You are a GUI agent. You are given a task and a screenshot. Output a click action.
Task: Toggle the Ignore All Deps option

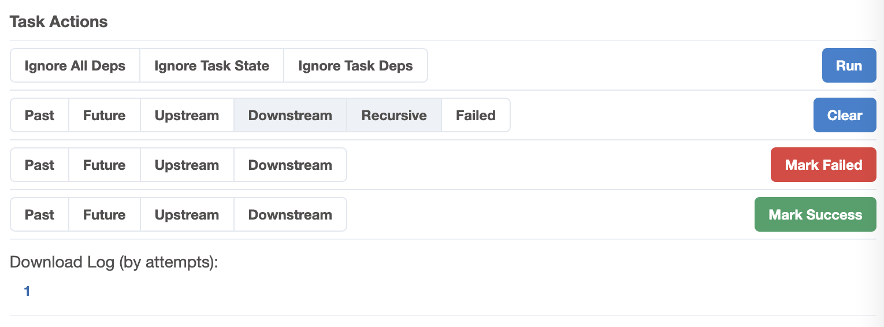[x=75, y=66]
